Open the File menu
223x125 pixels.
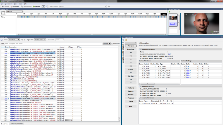(x=2, y=4)
